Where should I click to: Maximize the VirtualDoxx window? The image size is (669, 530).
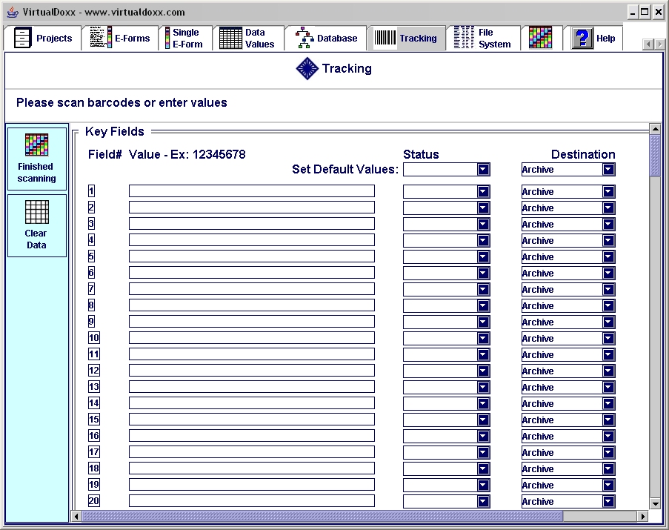coord(645,12)
